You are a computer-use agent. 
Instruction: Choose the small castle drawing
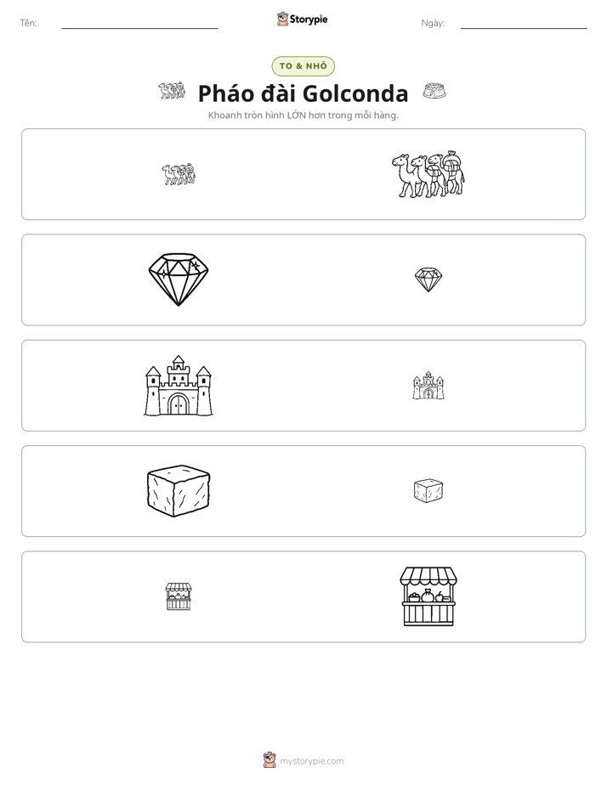[428, 386]
